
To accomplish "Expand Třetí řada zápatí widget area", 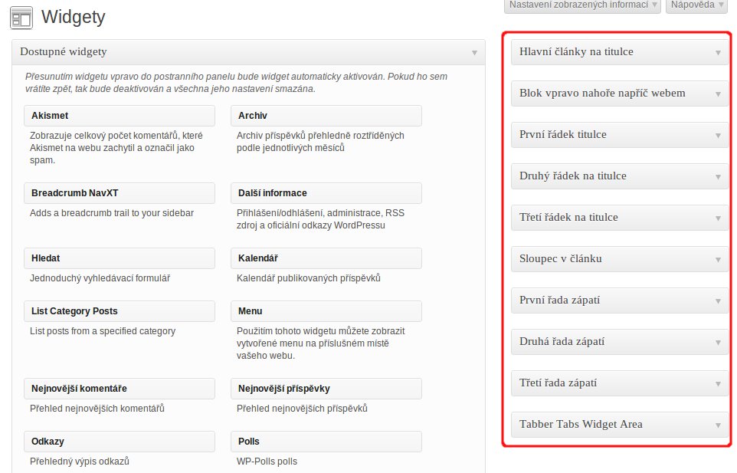I will [718, 384].
